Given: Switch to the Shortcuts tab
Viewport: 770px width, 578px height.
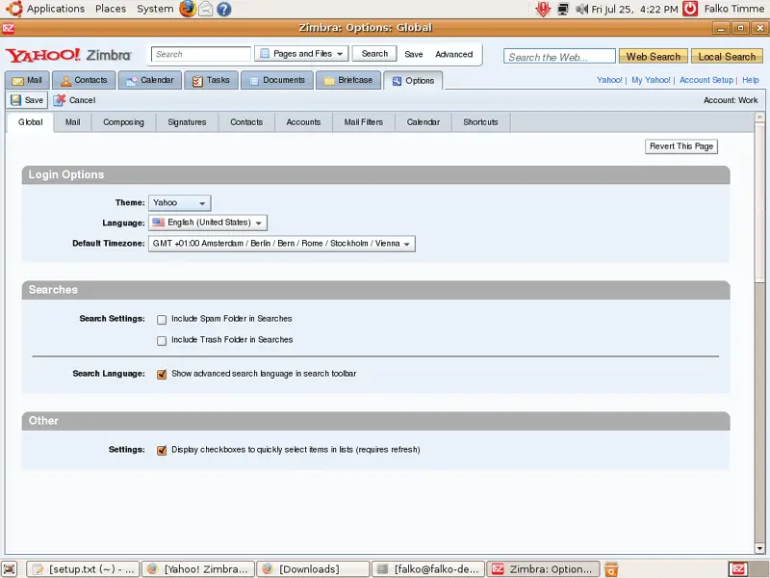Looking at the screenshot, I should [x=480, y=122].
